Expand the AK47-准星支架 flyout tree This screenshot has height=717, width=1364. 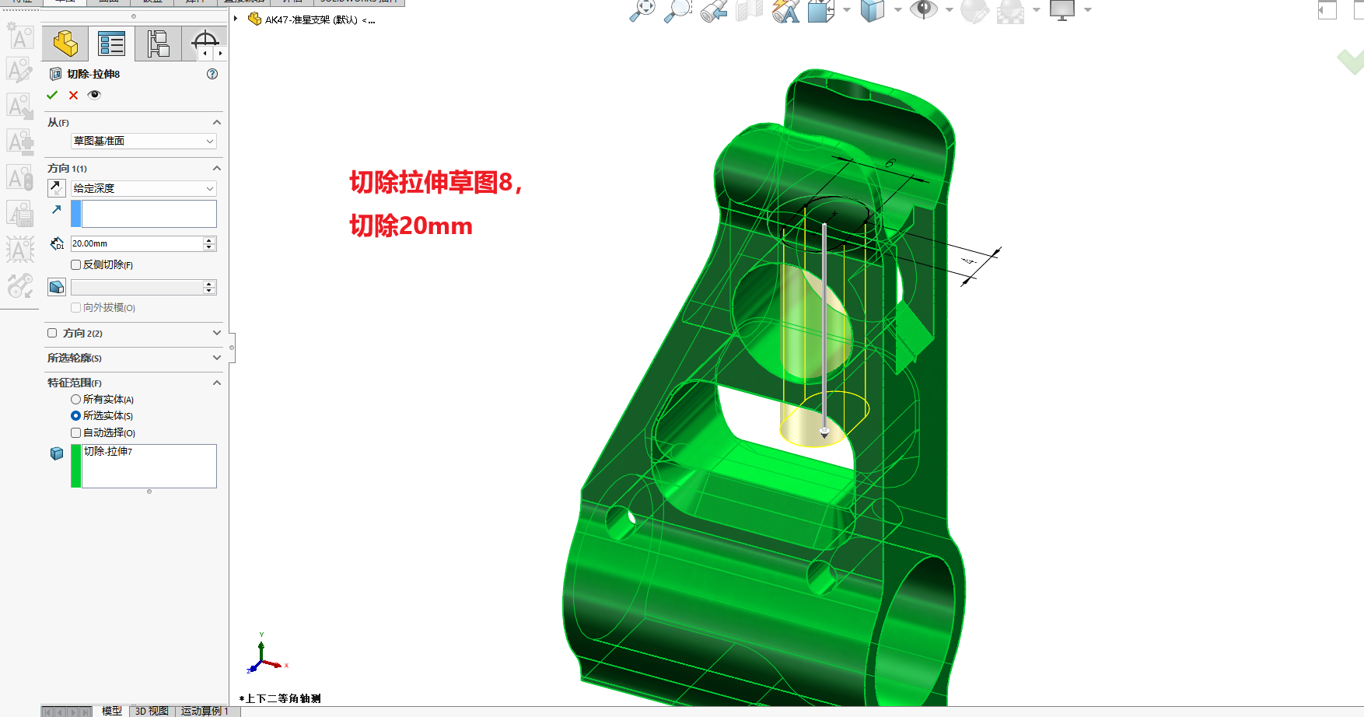236,19
